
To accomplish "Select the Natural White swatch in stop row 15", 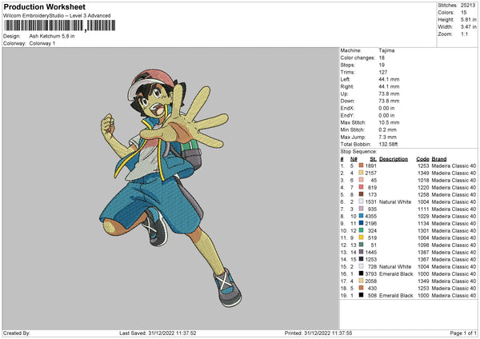I will (x=361, y=266).
